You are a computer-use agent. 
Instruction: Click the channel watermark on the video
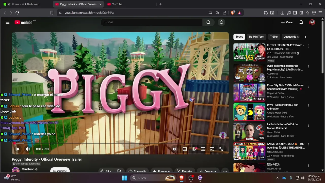[x=223, y=135]
